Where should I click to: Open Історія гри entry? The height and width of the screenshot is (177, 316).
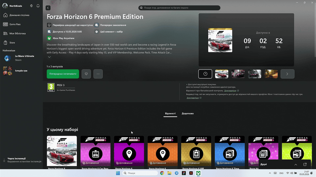(x=21, y=71)
